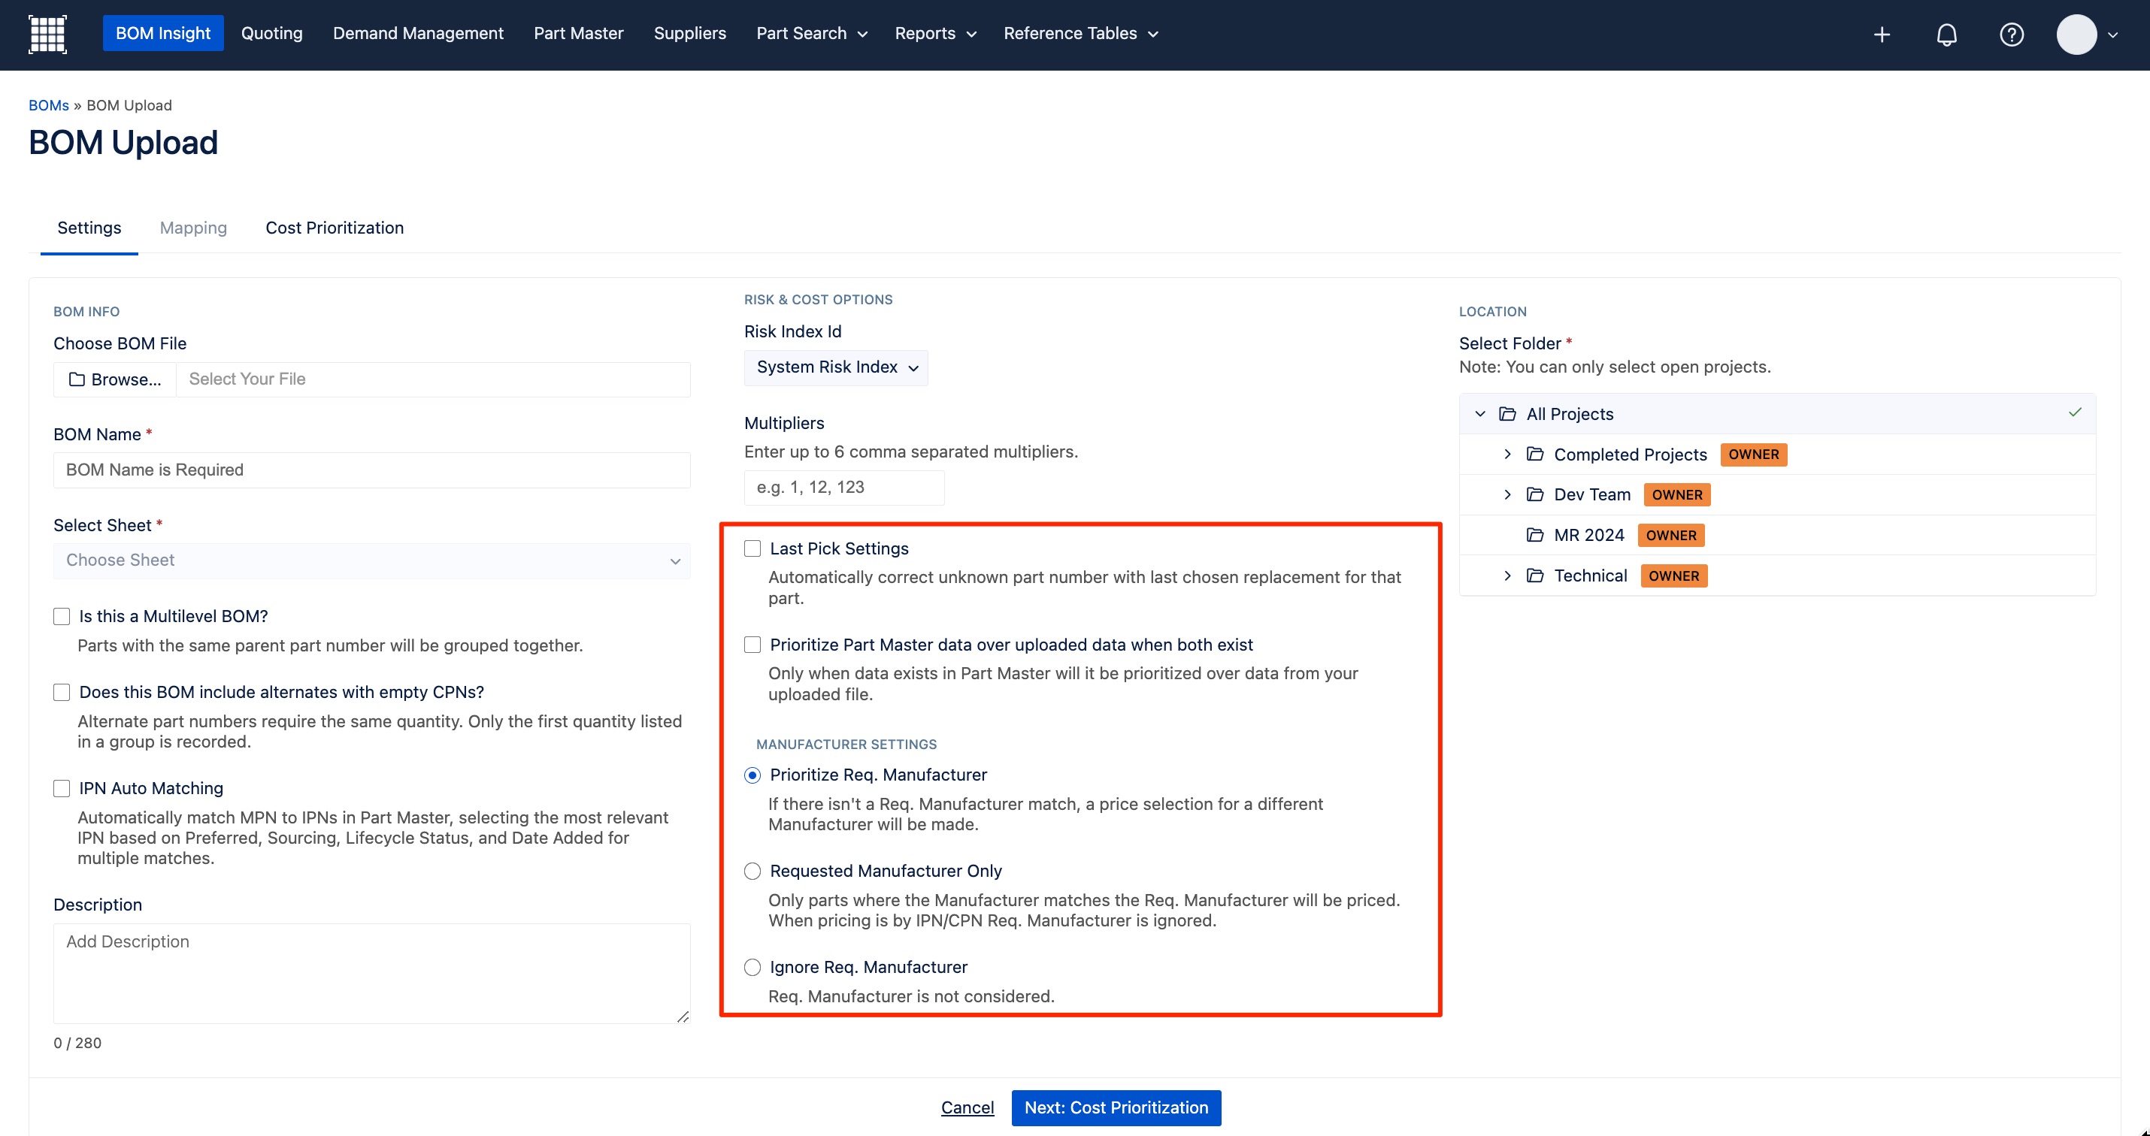The width and height of the screenshot is (2150, 1136).
Task: Click the Multipliers input field
Action: click(x=843, y=487)
